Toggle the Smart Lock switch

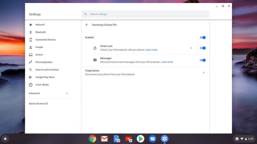203,48
